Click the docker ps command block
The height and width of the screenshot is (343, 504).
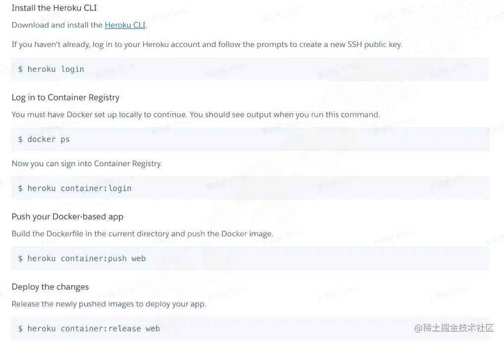point(251,139)
